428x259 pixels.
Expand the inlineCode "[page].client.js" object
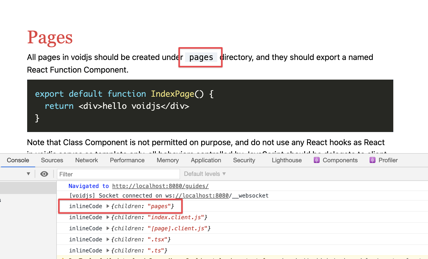(x=108, y=228)
